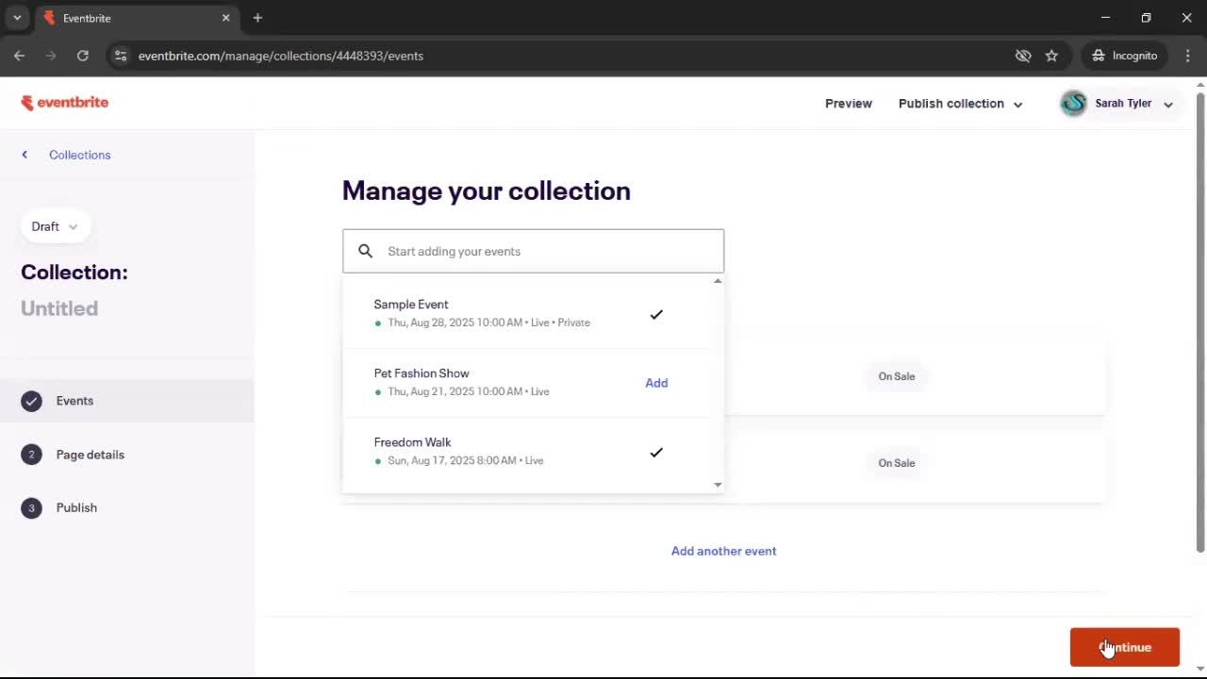Image resolution: width=1207 pixels, height=679 pixels.
Task: Click the site information icon in address bar
Action: click(x=120, y=56)
